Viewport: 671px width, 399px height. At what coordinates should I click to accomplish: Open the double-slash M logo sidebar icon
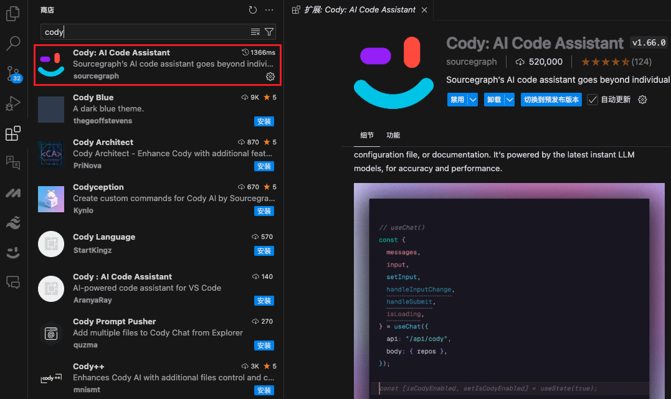(x=13, y=193)
